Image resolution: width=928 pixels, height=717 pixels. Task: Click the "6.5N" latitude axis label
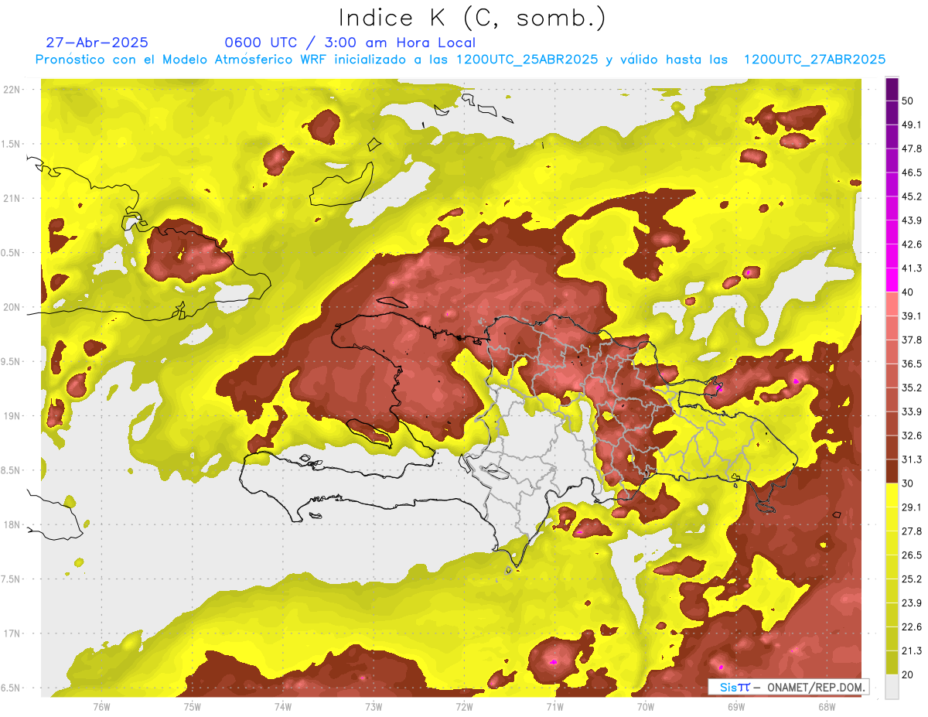[12, 688]
